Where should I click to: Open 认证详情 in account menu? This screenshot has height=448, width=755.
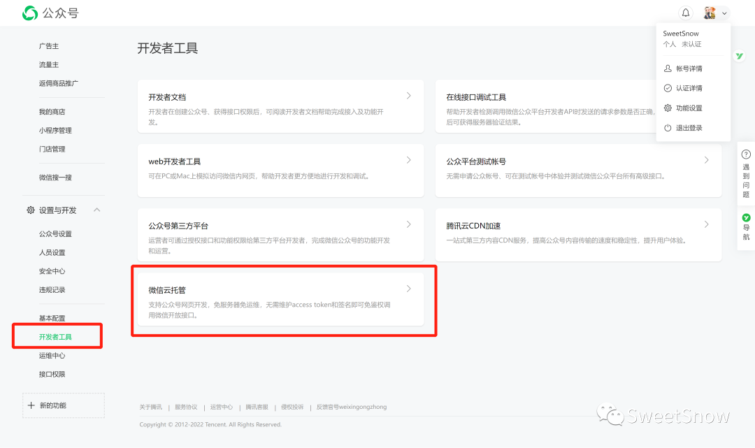click(689, 89)
